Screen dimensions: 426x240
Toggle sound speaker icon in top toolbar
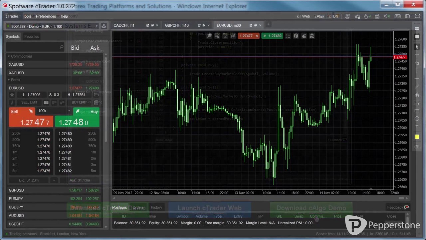pyautogui.click(x=387, y=16)
